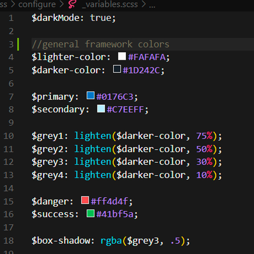Open the red #ff4d4f danger color swatch
The image size is (254, 254).
click(85, 200)
